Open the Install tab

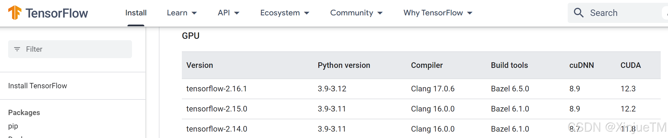click(136, 13)
